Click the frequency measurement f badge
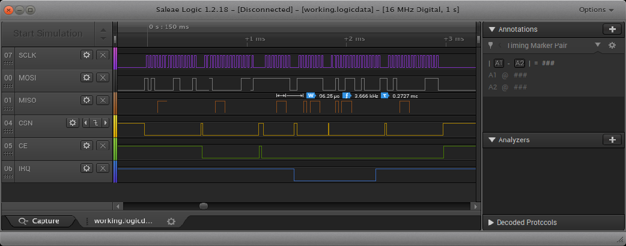This screenshot has height=246, width=626. (347, 95)
